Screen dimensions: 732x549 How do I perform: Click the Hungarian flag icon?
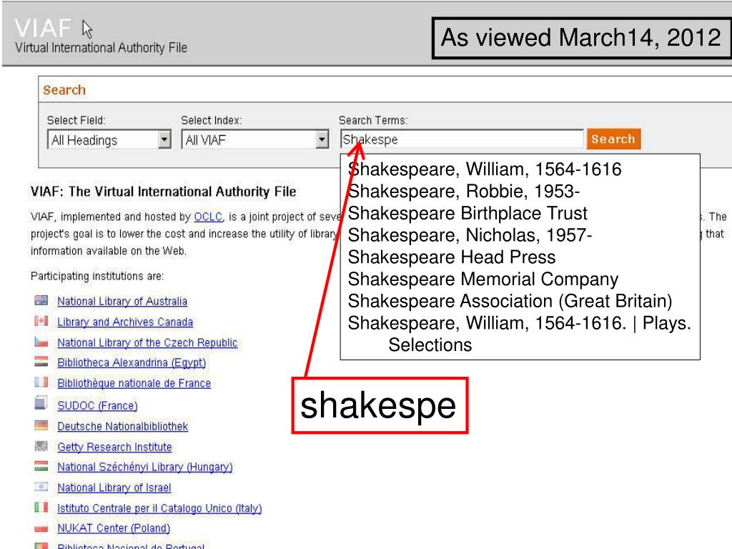41,466
